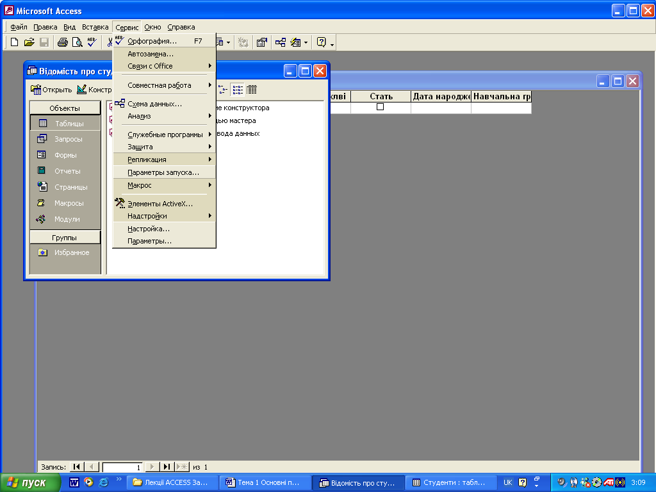The width and height of the screenshot is (656, 492).
Task: Choose Орфография from Сервис menu
Action: coord(165,41)
